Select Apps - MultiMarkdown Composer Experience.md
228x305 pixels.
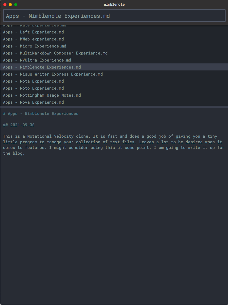pos(114,53)
